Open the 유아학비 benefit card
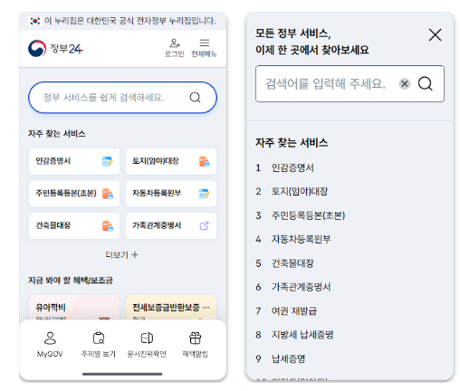460x391 pixels. 74,307
